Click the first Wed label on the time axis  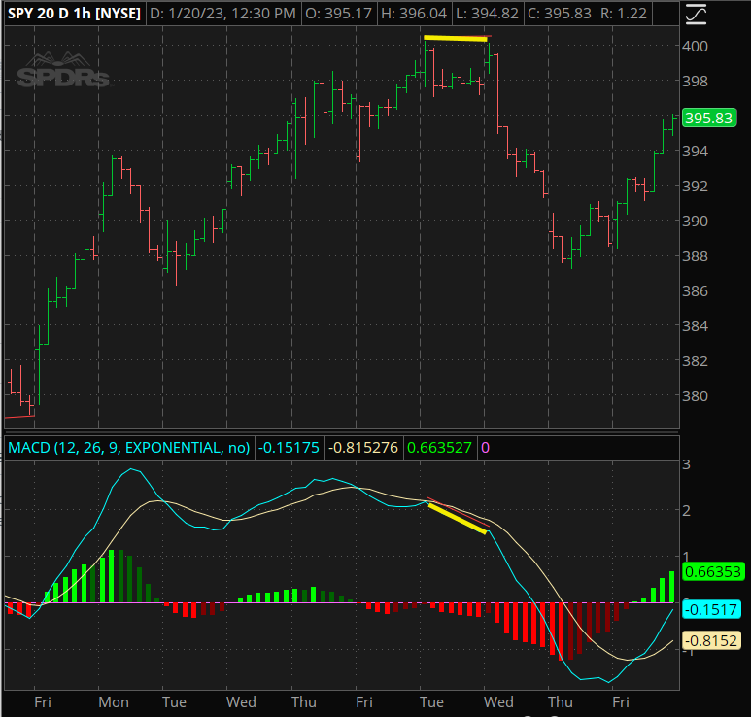pos(241,702)
